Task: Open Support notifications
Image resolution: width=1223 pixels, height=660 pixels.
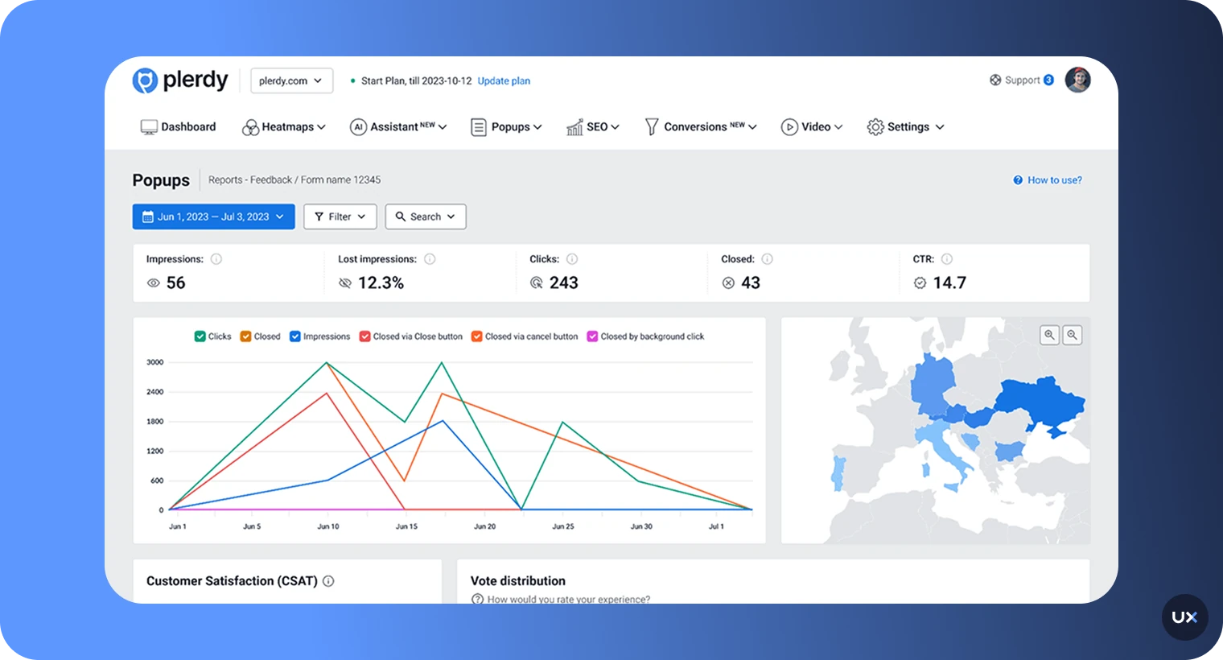Action: pos(1049,80)
